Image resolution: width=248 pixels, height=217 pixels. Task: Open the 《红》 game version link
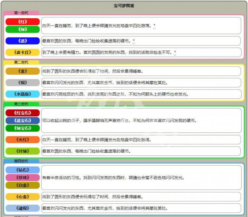click(x=23, y=22)
